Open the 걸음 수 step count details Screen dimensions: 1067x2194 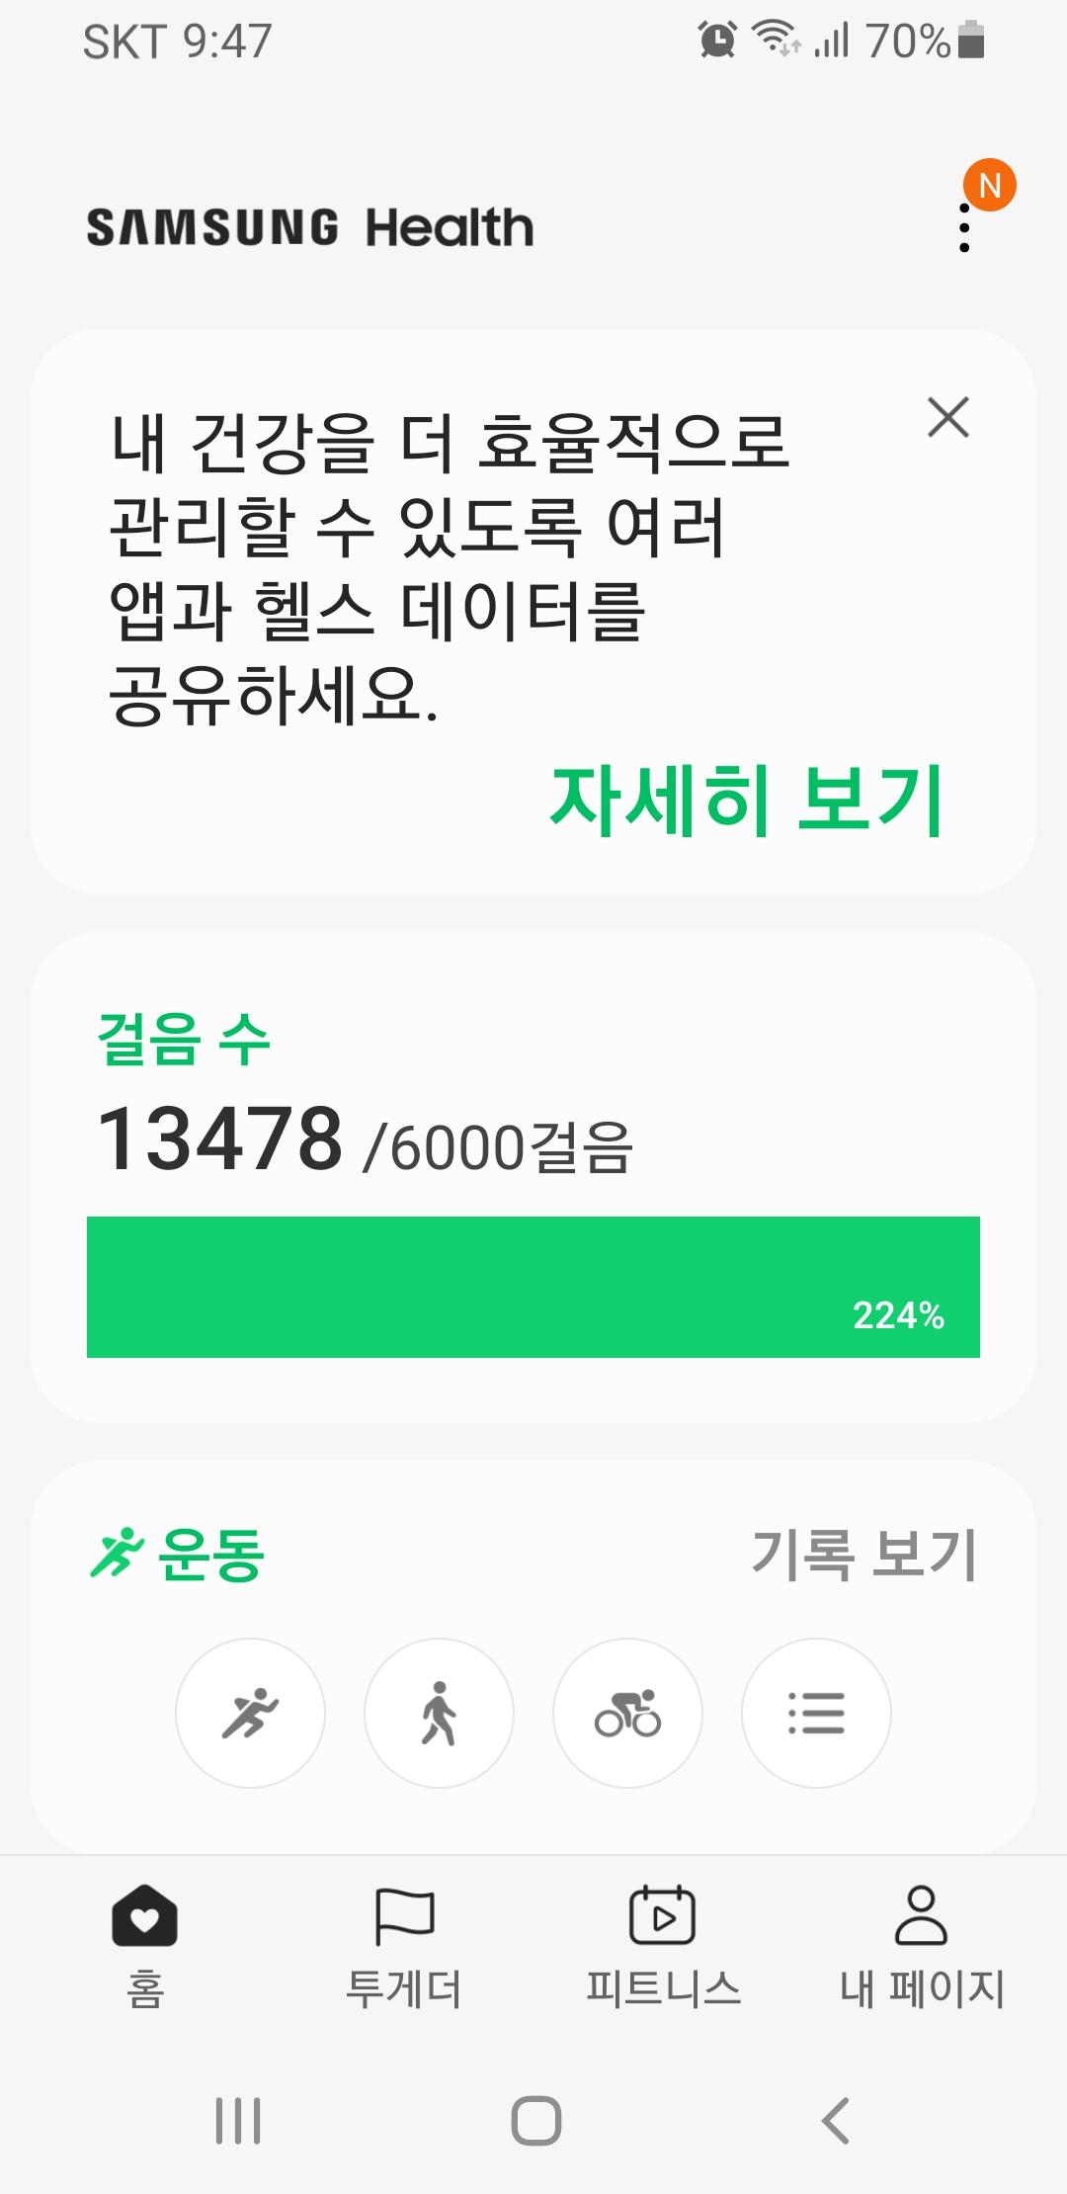click(184, 1040)
